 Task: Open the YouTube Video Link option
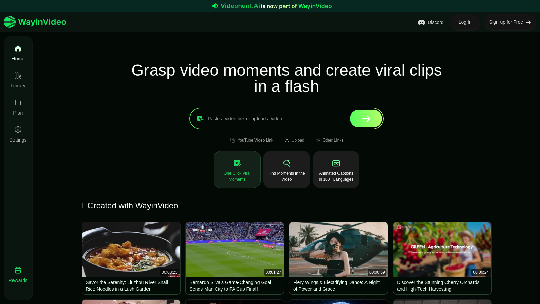click(x=251, y=140)
